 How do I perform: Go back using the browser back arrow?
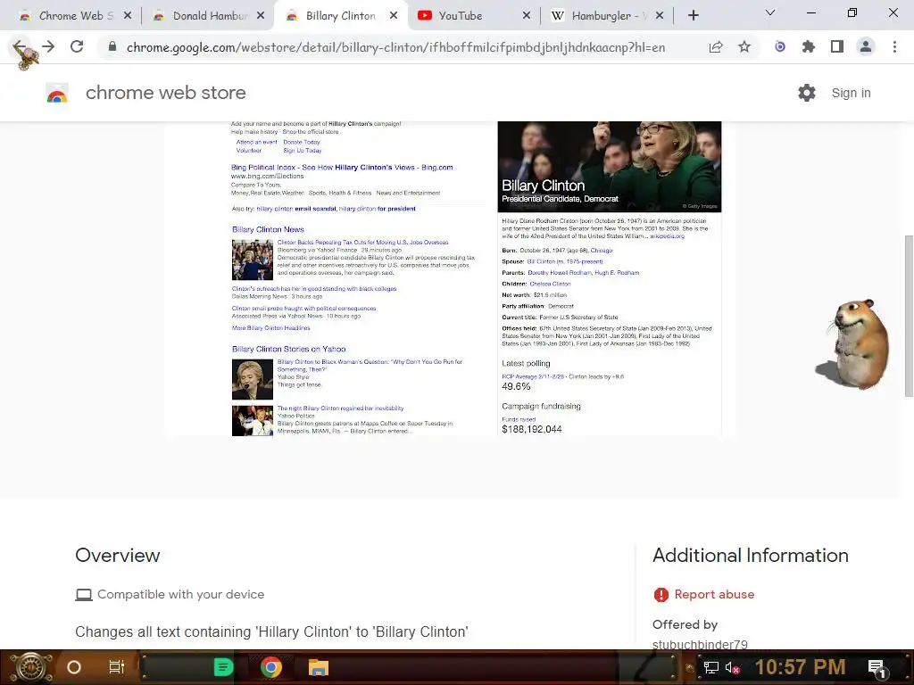[20, 46]
